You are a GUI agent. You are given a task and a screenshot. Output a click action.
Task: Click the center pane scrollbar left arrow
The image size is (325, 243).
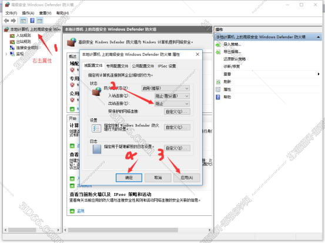[65, 230]
